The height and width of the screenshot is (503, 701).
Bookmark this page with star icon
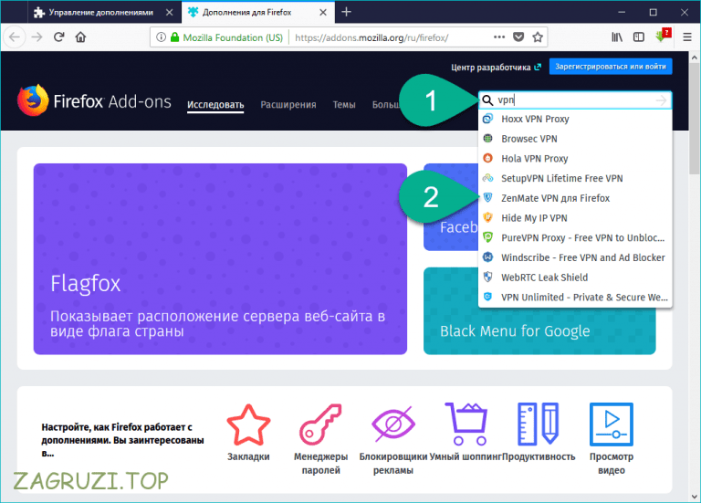pos(538,37)
